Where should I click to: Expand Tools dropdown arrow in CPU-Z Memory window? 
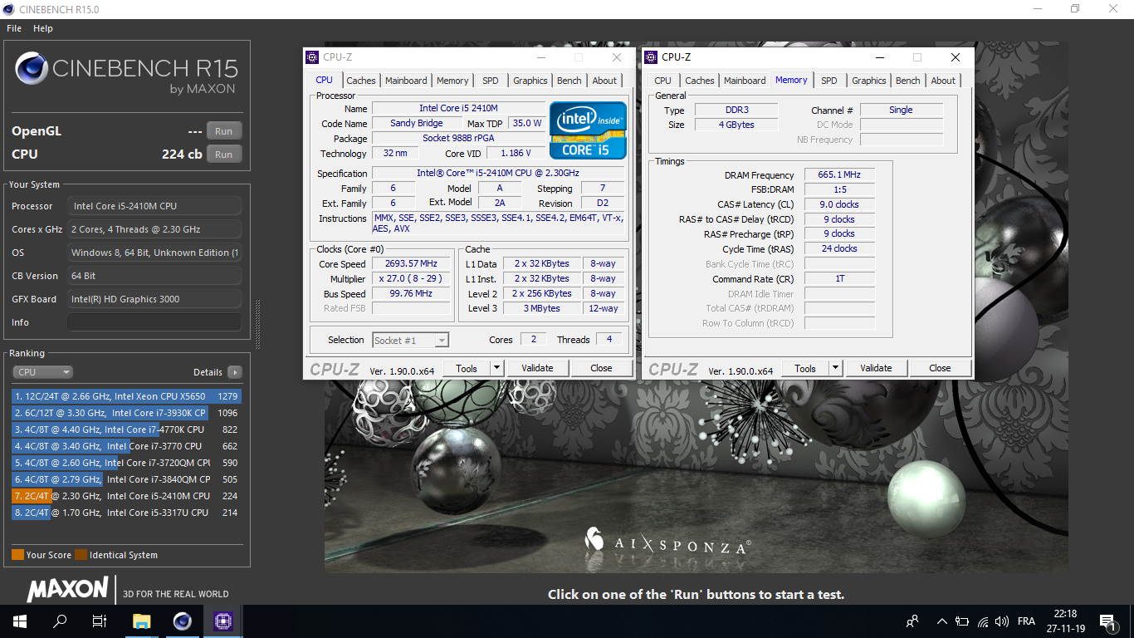(x=835, y=368)
